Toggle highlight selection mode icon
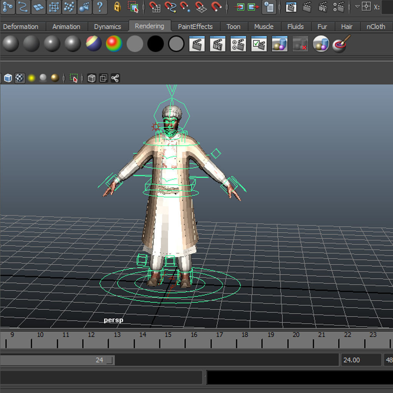This screenshot has width=393, height=393. (133, 7)
